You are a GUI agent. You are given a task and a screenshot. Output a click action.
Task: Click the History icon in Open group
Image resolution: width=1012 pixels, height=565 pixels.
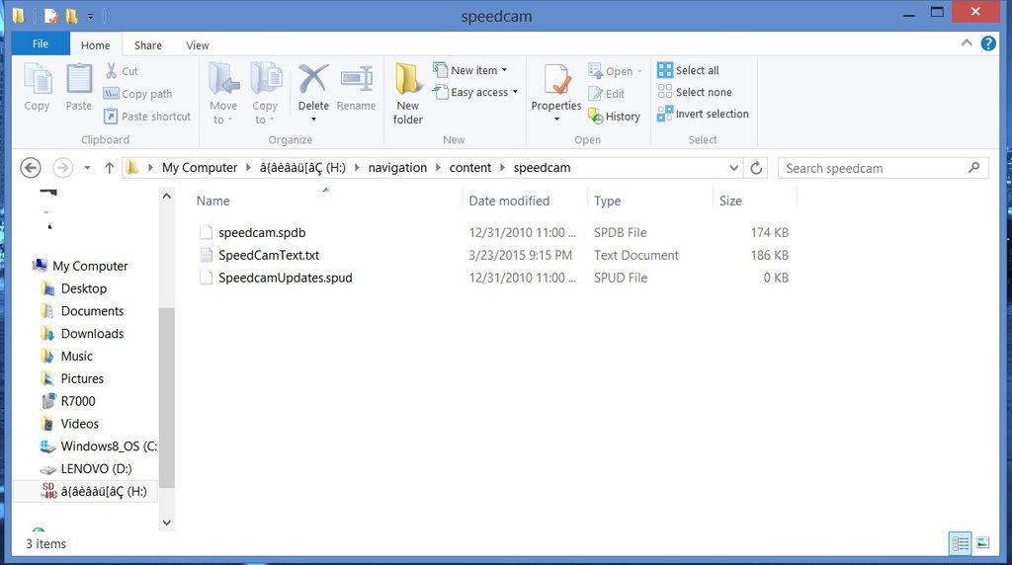[615, 116]
